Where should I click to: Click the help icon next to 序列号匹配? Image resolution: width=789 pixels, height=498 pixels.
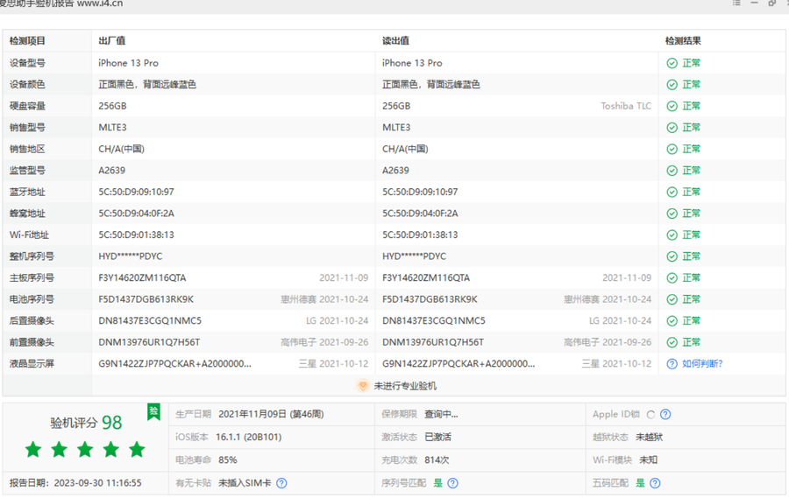point(453,483)
